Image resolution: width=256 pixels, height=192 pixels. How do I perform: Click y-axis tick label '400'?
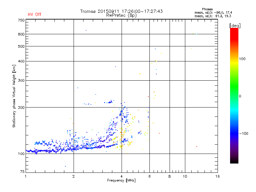pyautogui.click(x=21, y=61)
